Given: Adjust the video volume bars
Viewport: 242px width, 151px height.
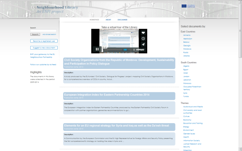Looking at the screenshot, I should pos(125,50).
